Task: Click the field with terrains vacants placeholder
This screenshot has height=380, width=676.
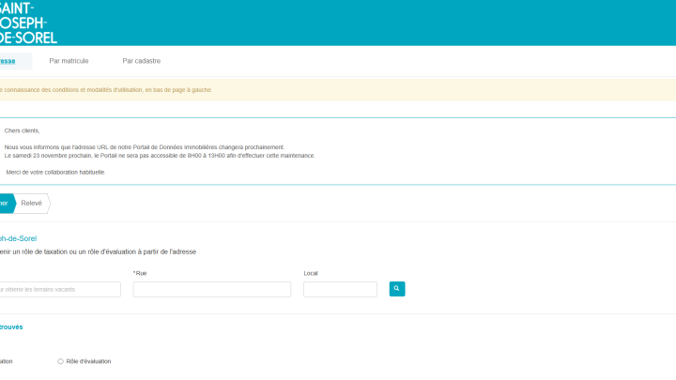Action: [x=58, y=289]
